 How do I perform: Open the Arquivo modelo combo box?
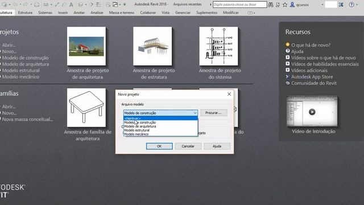[160, 113]
